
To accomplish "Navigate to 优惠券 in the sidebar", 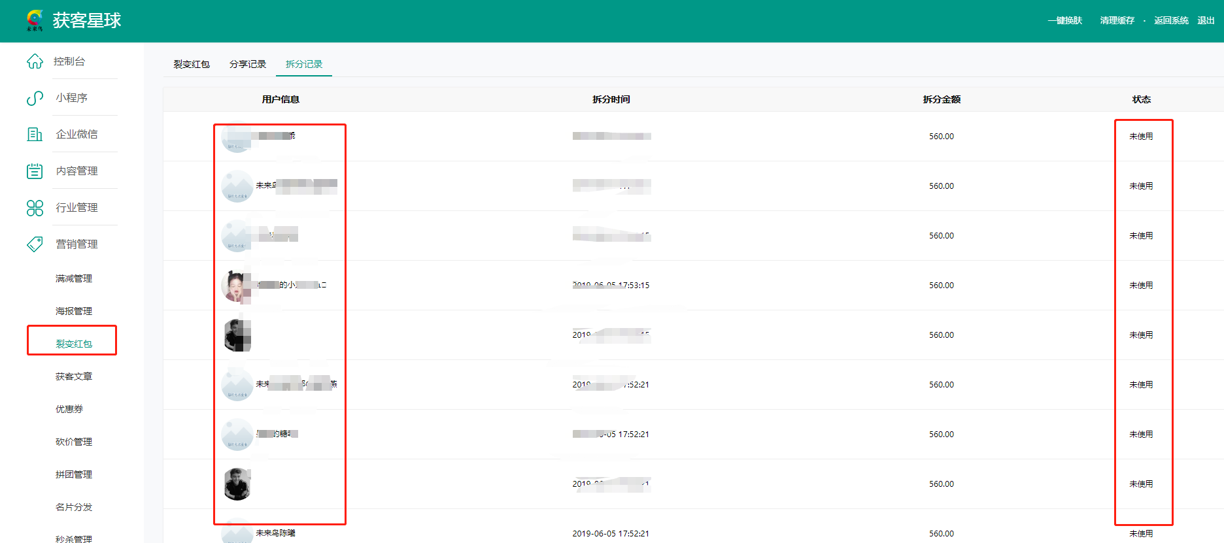I will (69, 409).
